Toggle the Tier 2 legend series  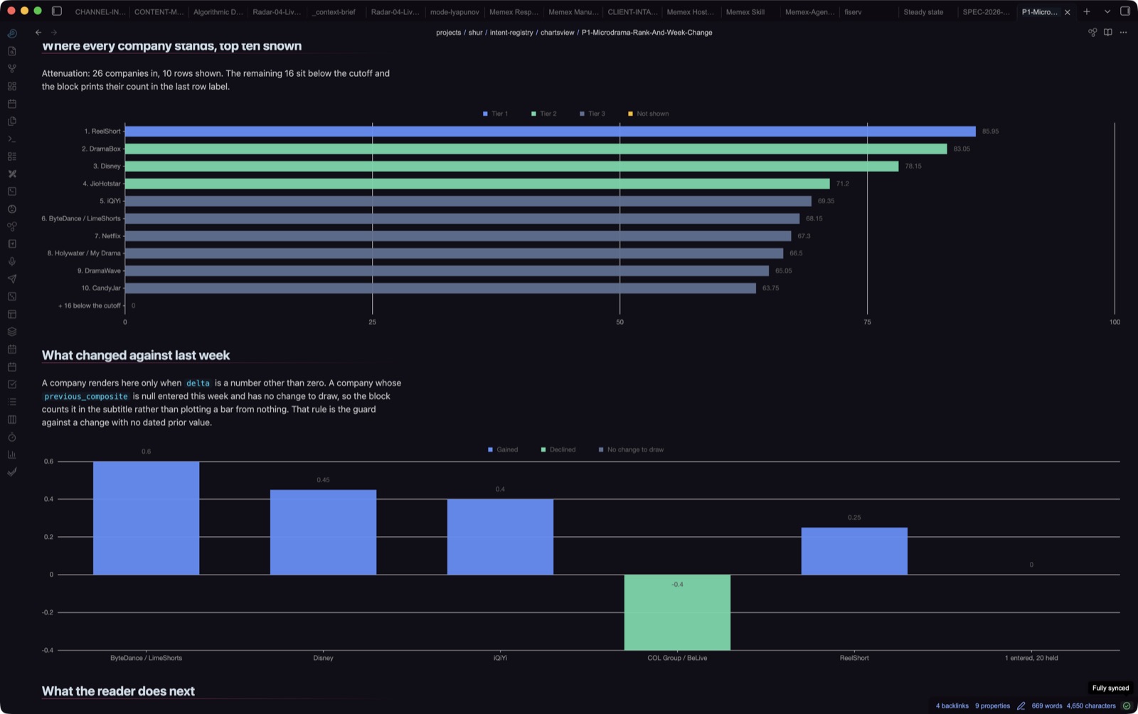coord(544,114)
